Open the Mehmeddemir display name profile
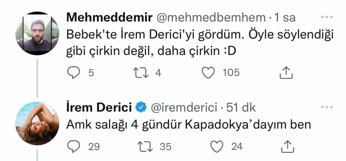 tap(109, 18)
